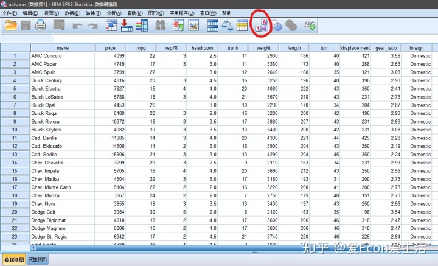Show all variables with the gray circles icon
Viewport: 438px width, 266px height.
tap(291, 26)
